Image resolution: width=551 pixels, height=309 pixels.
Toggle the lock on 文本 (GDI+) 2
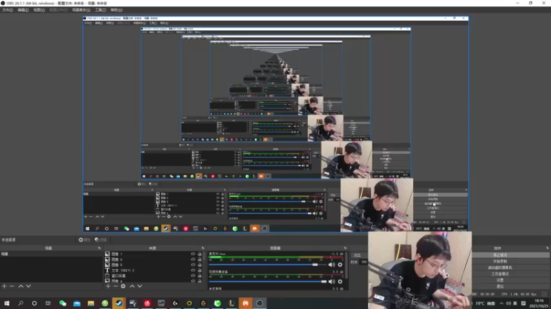coord(200,271)
